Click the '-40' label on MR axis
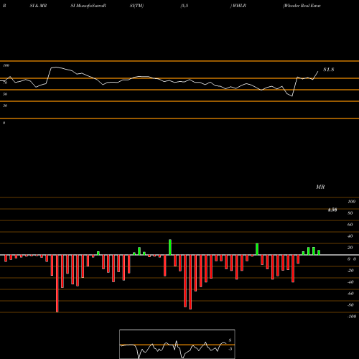 point(350,282)
